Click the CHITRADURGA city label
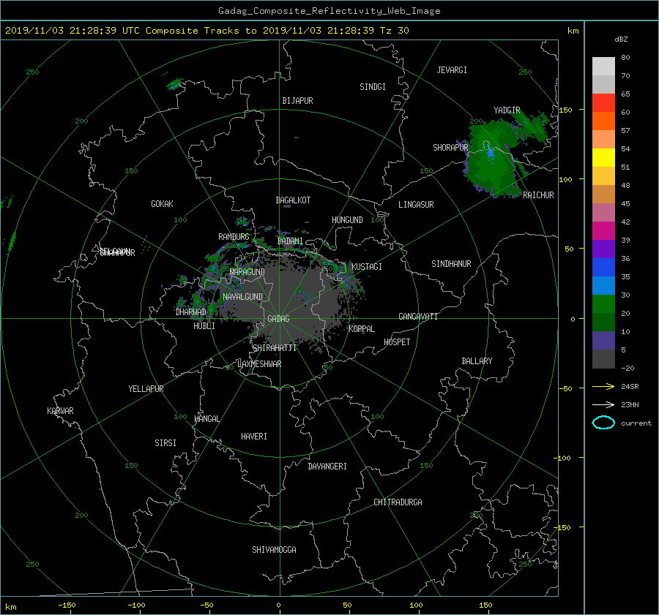Image resolution: width=659 pixels, height=615 pixels. tap(398, 502)
